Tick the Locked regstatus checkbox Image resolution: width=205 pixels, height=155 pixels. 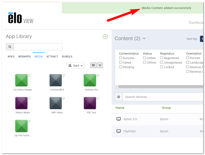(x=162, y=67)
